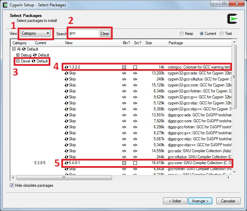Click Skip cycle icon for djgpp-gcc-fortran
The width and height of the screenshot is (247, 211).
[x=66, y=127]
